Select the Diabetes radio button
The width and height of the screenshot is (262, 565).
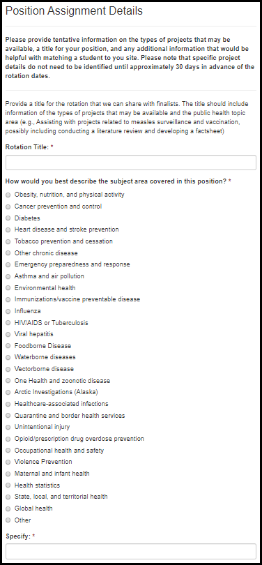coord(8,218)
